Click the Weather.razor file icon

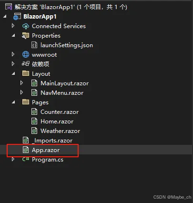(x=34, y=131)
